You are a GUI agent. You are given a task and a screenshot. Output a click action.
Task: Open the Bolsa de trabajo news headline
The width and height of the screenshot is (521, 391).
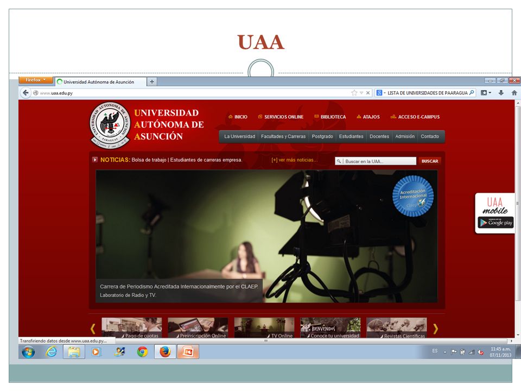187,160
